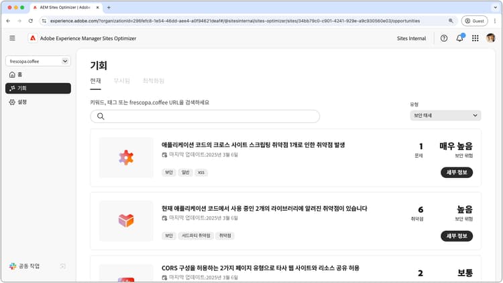
Task: Expand the browser tab search chevron
Action: click(x=496, y=7)
